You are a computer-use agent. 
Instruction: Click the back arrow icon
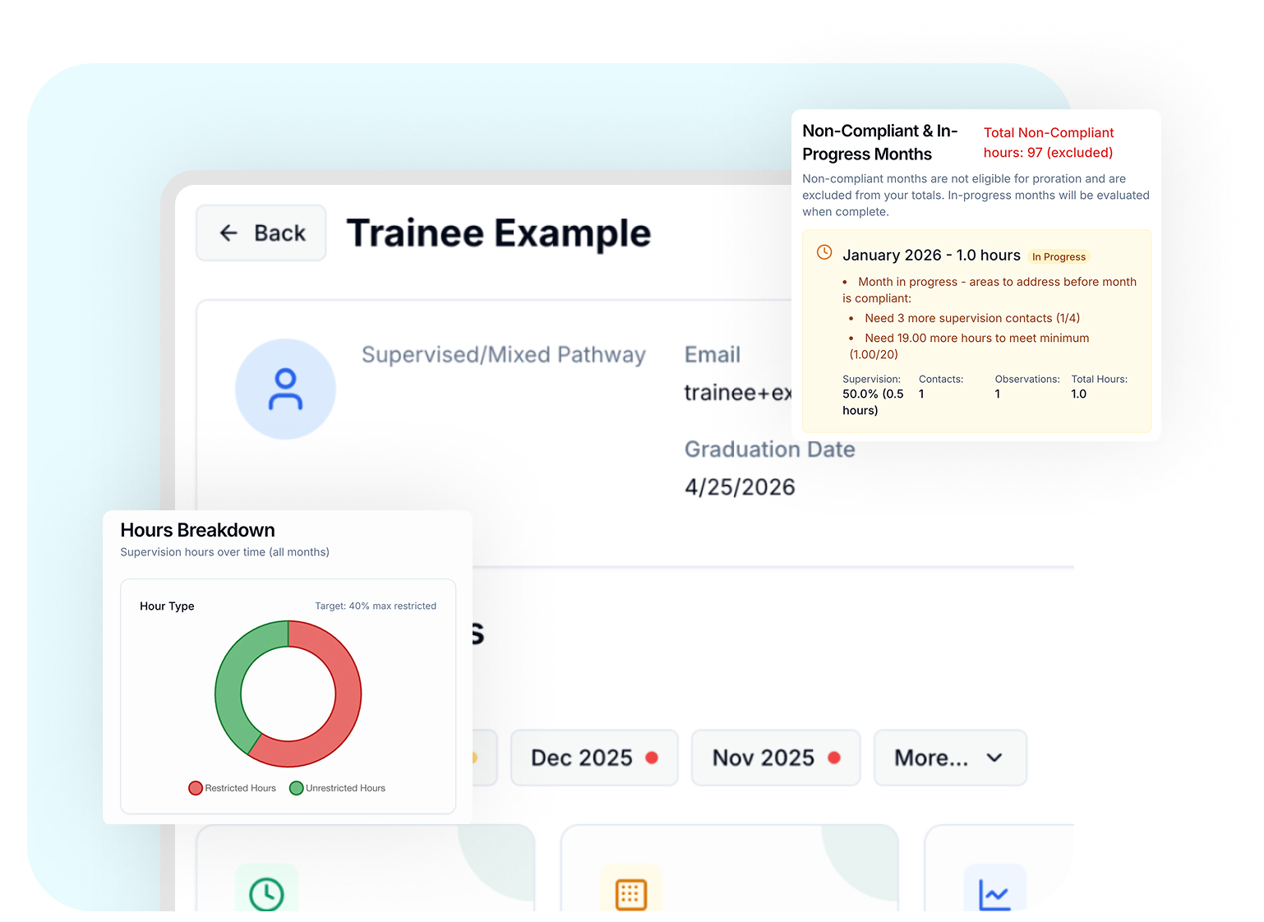point(228,233)
